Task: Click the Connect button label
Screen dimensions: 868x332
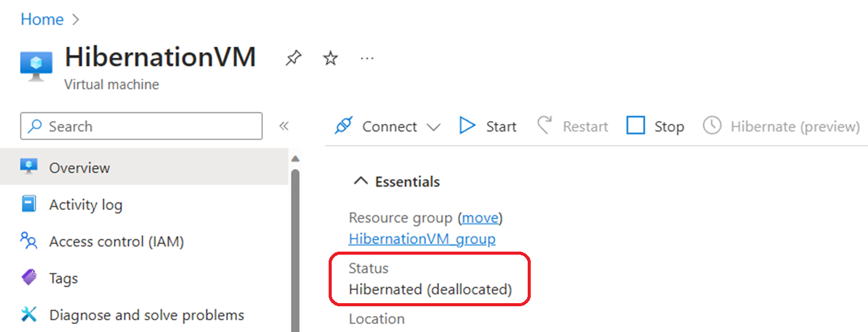Action: click(x=389, y=126)
